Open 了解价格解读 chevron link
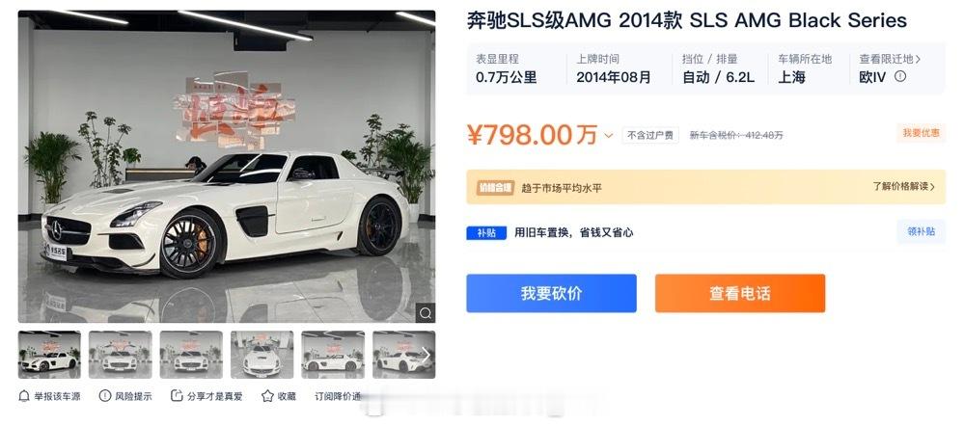 pyautogui.click(x=904, y=186)
